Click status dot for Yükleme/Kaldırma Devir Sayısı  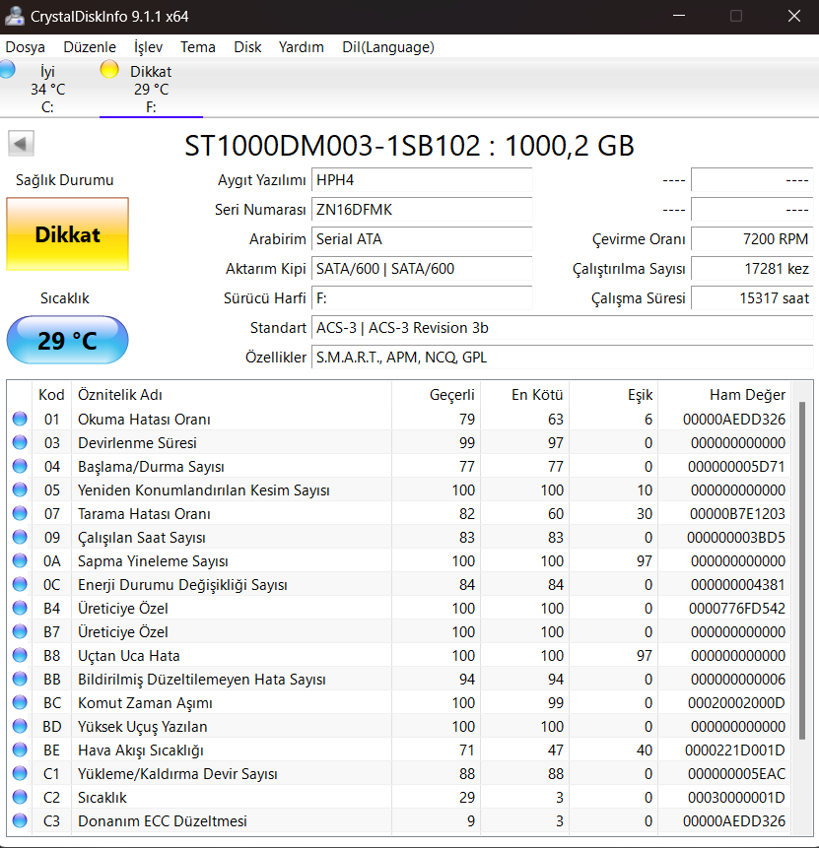(x=20, y=773)
